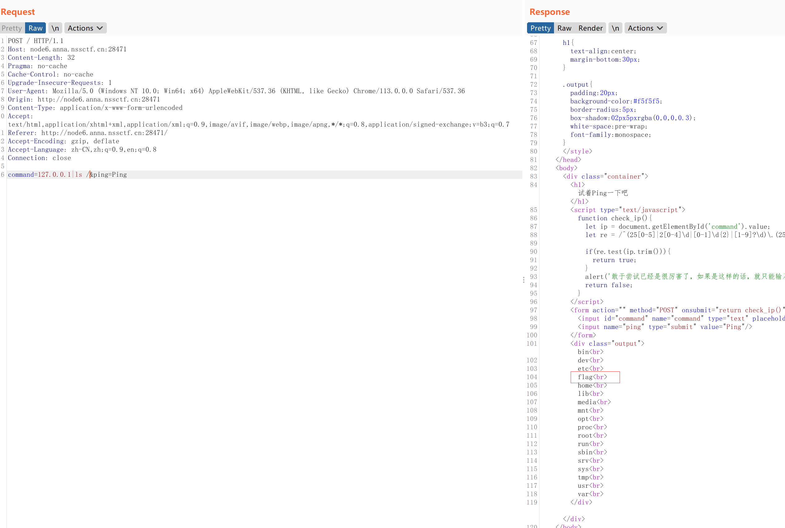785x528 pixels.
Task: Click the proc<br> line in response output
Action: point(592,427)
